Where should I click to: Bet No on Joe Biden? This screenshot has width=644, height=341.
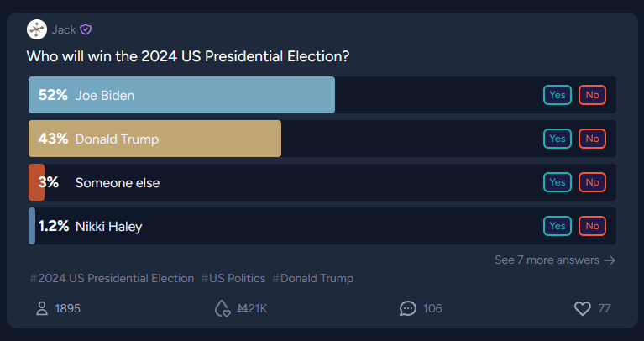point(592,95)
